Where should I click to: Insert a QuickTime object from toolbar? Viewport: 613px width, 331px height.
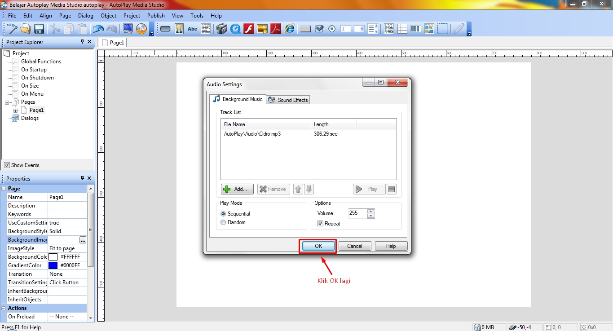click(235, 29)
